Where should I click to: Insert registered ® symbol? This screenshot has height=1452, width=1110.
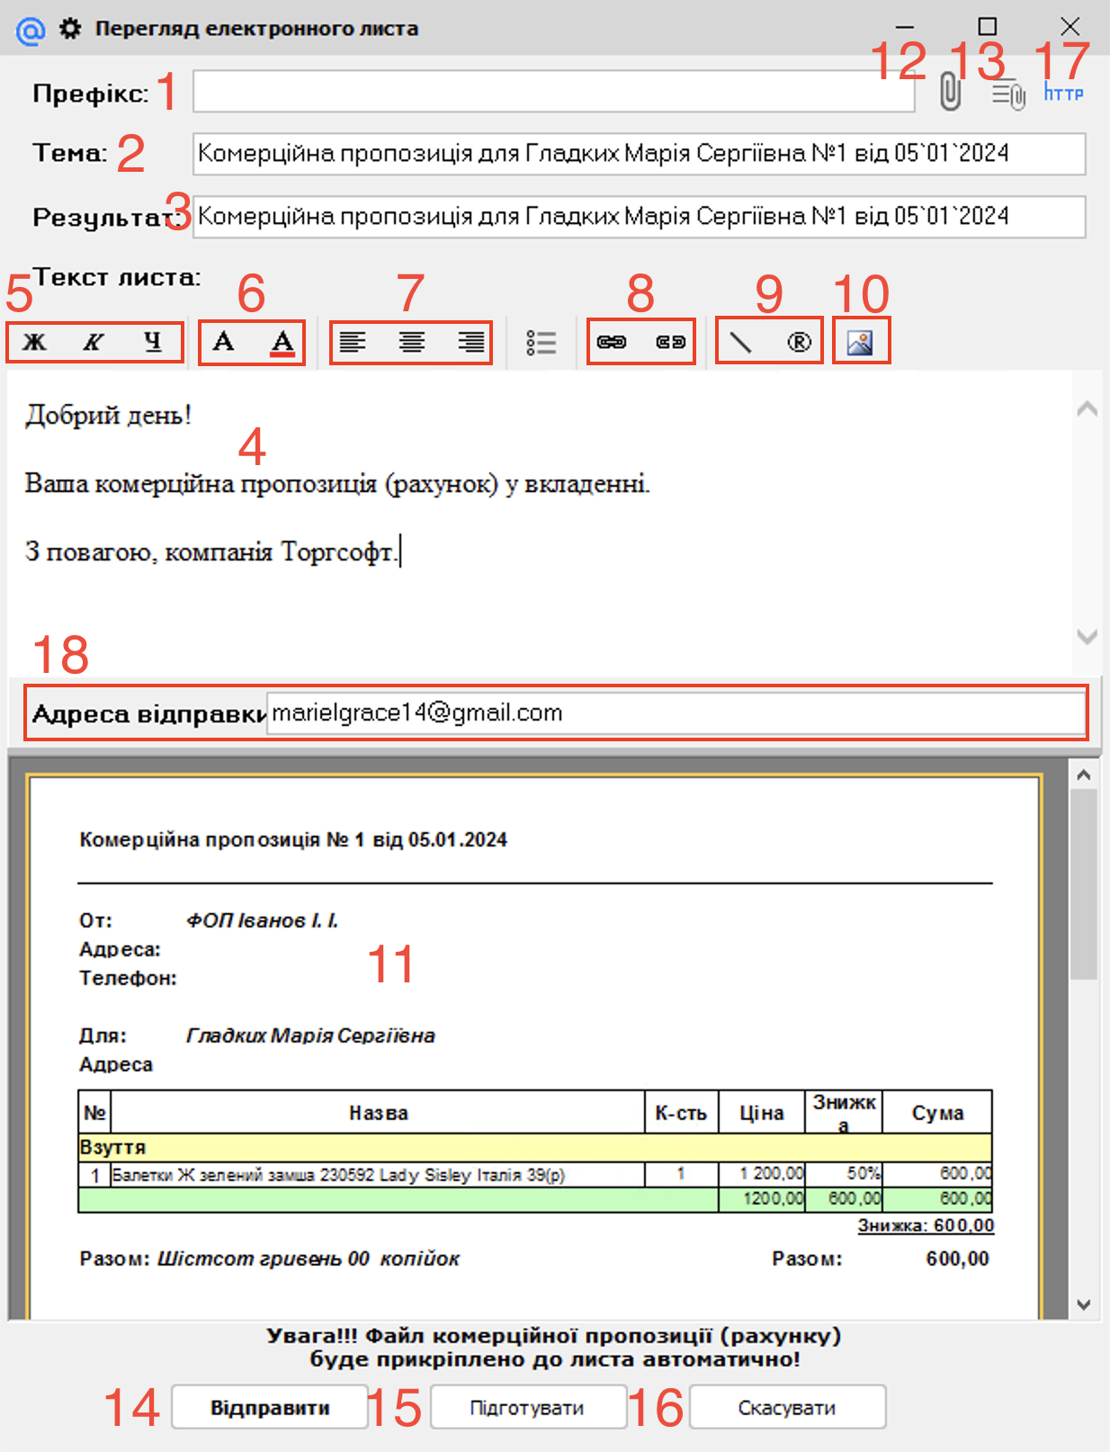point(799,343)
